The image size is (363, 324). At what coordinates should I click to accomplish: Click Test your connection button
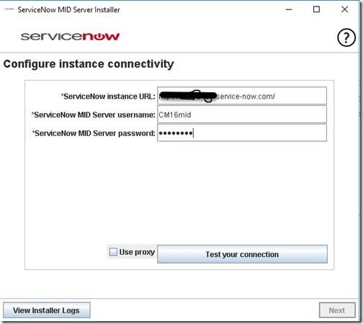[242, 254]
